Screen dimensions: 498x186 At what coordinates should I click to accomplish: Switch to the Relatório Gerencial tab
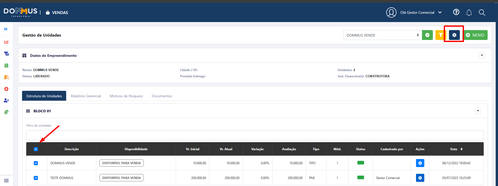pos(86,96)
